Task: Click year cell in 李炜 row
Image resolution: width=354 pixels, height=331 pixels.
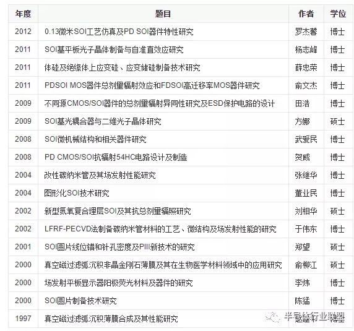Action: (x=23, y=283)
